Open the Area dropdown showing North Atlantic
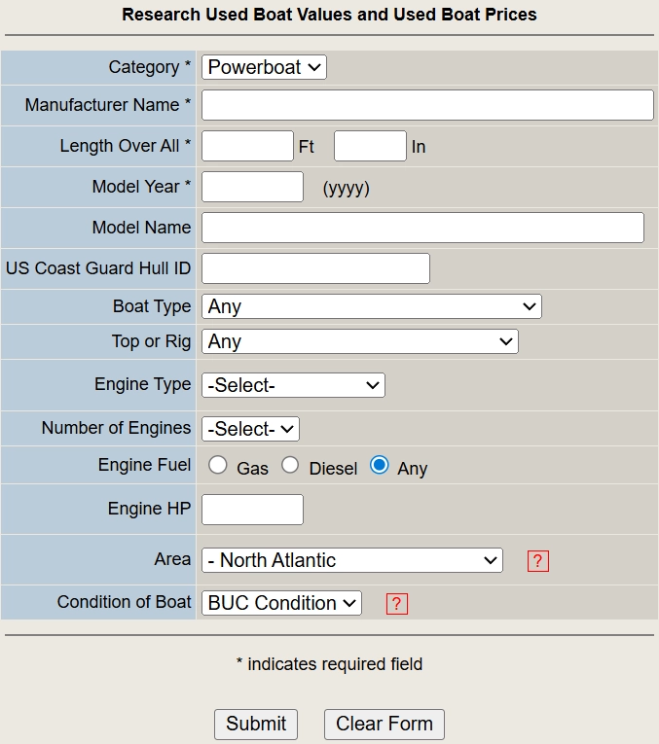The image size is (659, 744). coord(351,560)
